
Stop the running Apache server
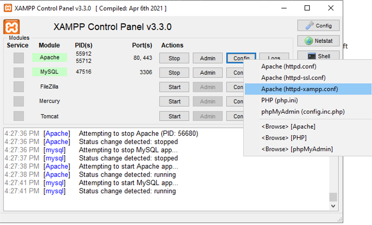174,58
